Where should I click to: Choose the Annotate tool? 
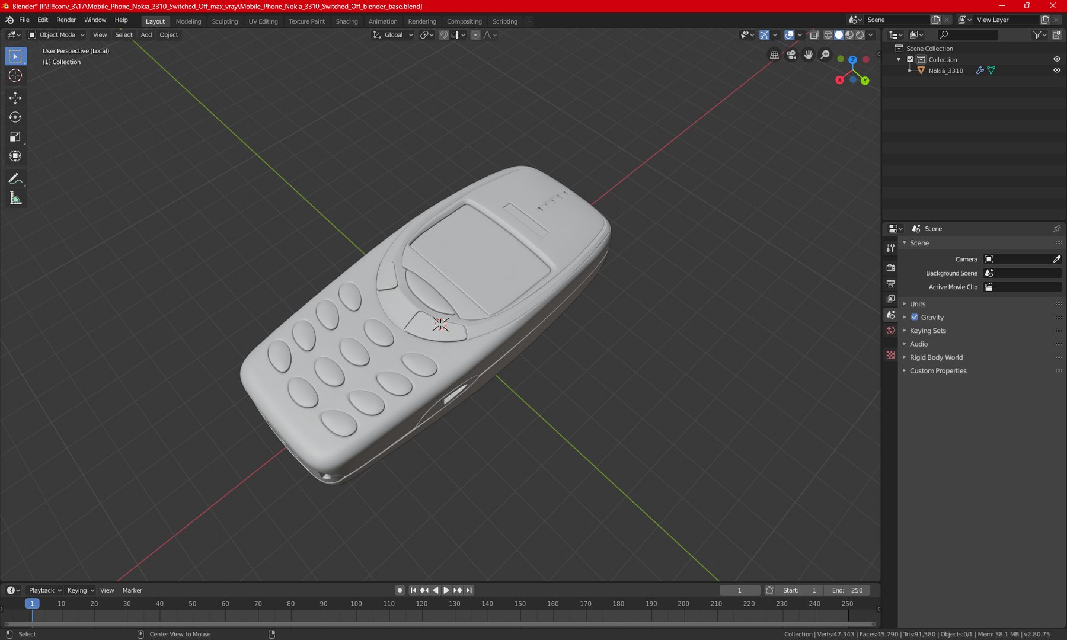[15, 179]
